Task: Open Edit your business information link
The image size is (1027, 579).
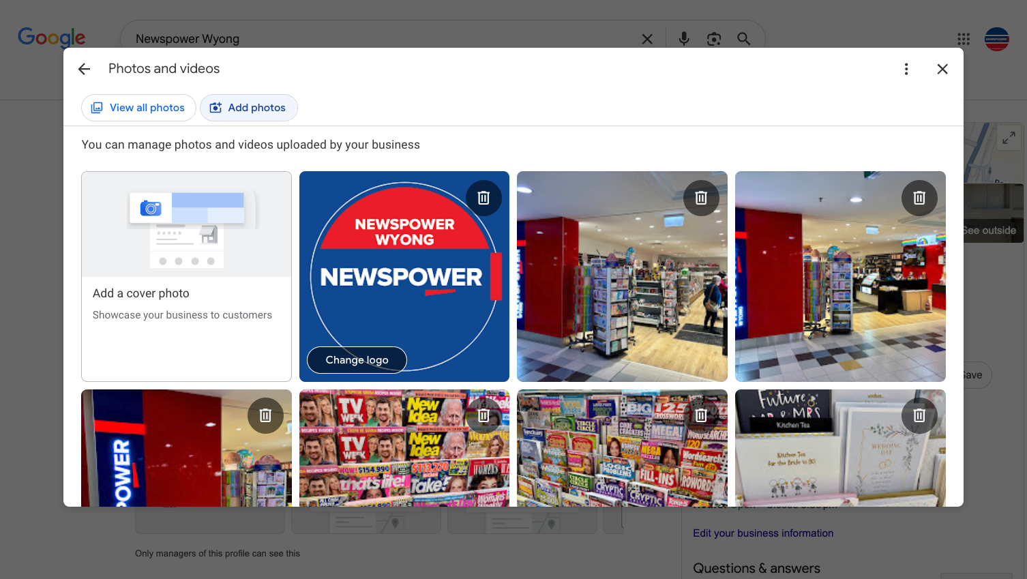Action: (763, 533)
